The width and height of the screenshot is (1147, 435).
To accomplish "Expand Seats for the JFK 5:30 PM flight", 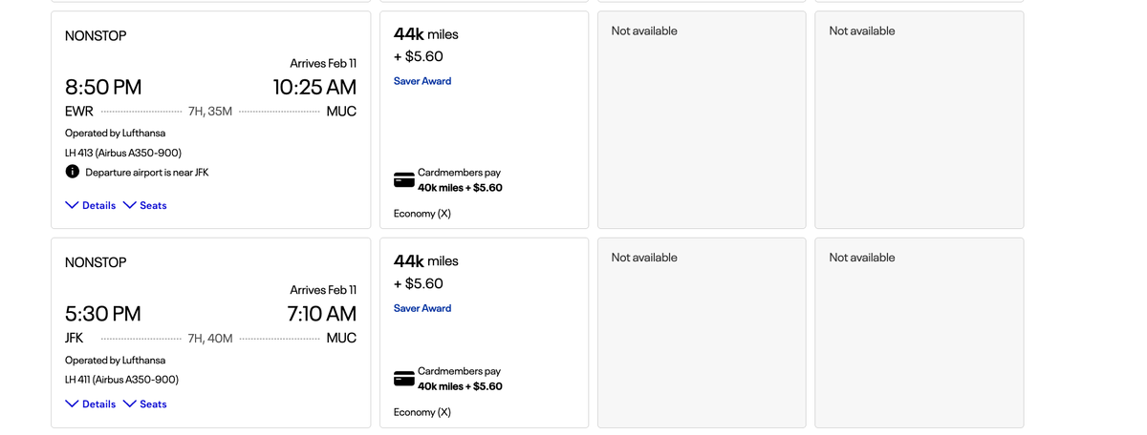I will point(145,404).
